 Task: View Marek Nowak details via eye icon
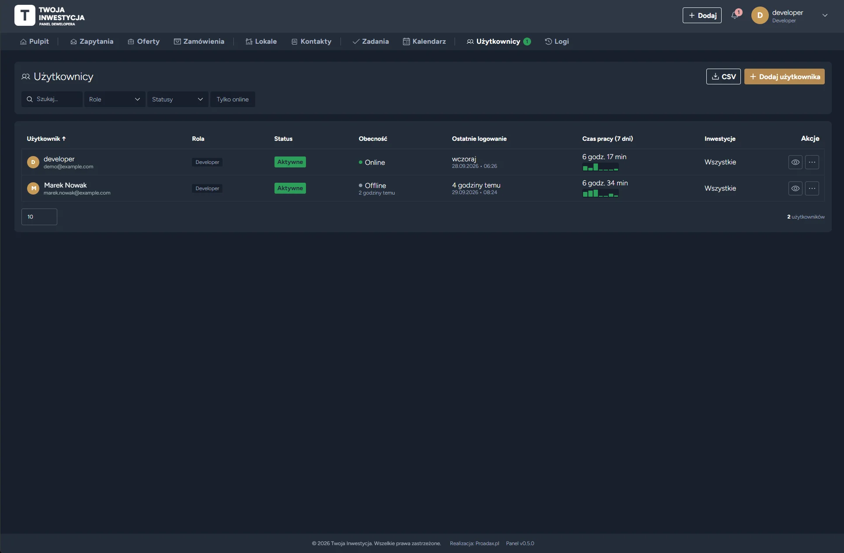point(795,188)
